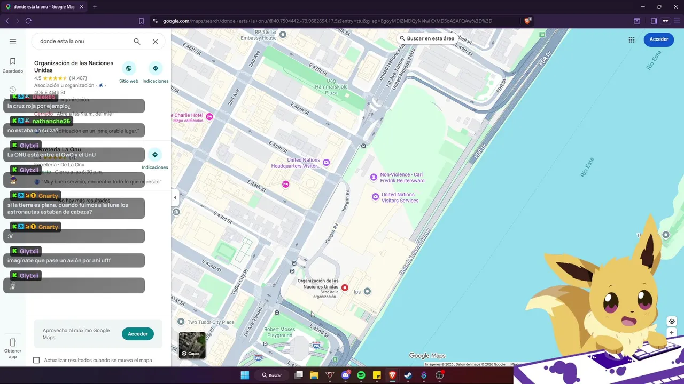Open Spotify from the taskbar
The image size is (684, 384).
click(361, 375)
